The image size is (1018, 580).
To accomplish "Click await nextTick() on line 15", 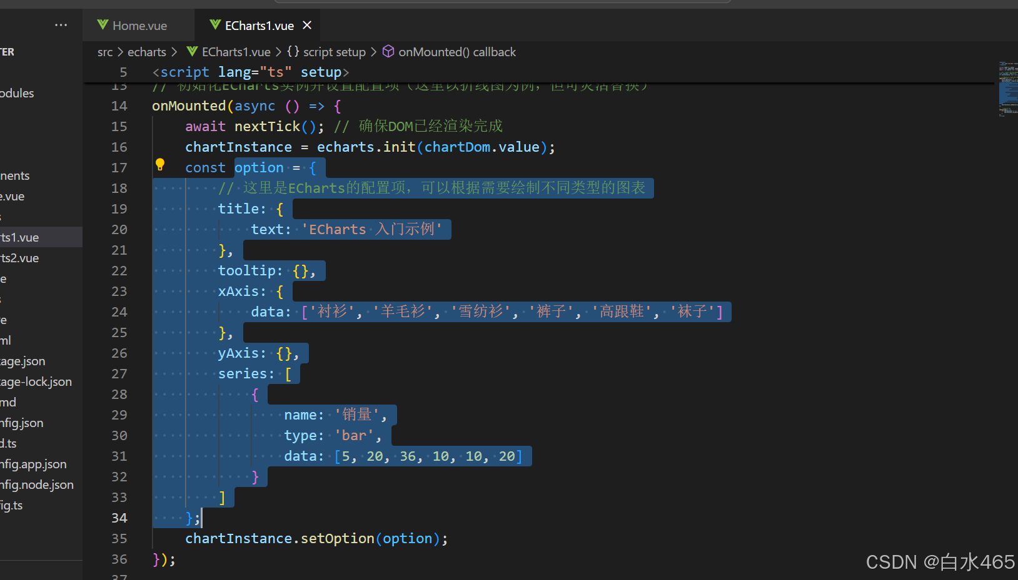I will click(254, 127).
